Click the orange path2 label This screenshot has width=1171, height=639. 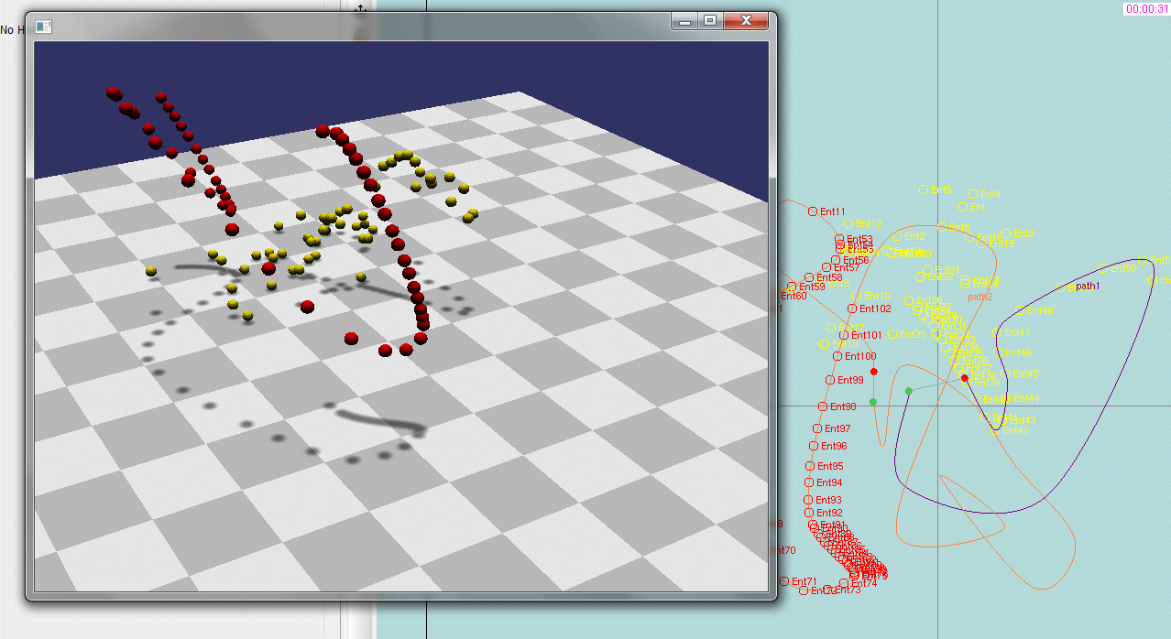click(979, 297)
